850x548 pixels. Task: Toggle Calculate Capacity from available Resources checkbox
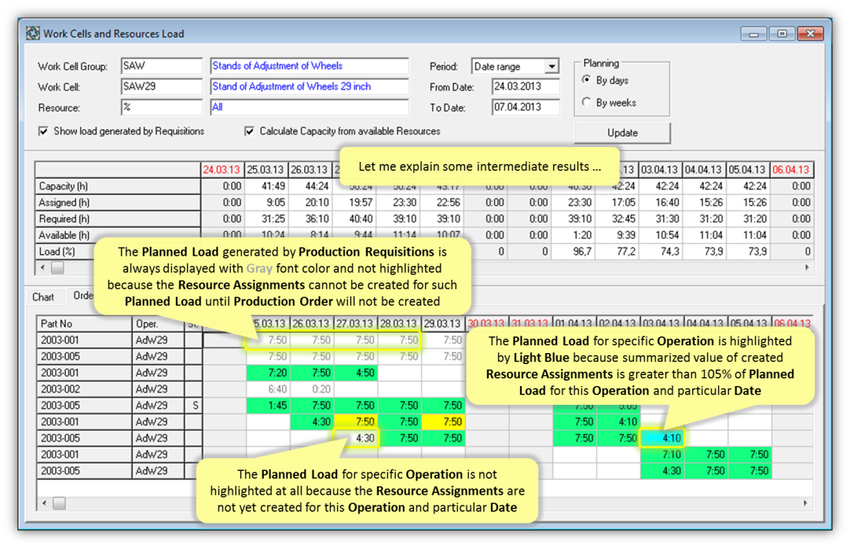pos(249,131)
